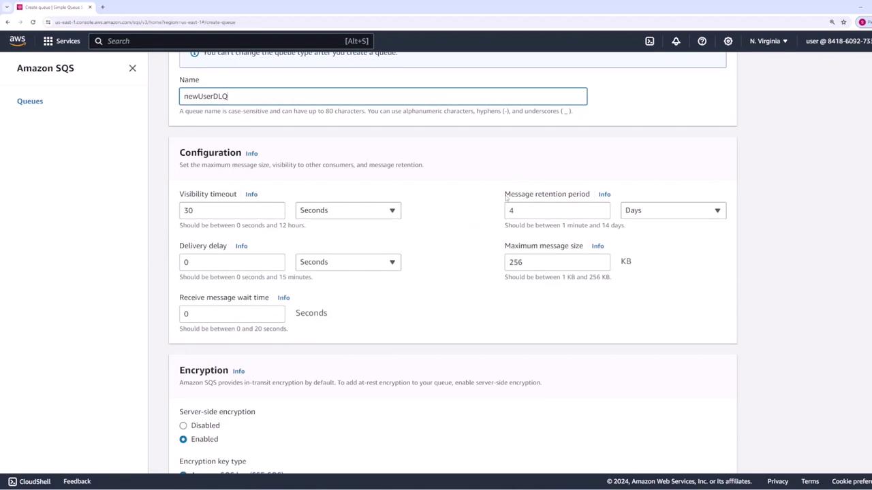Image resolution: width=872 pixels, height=490 pixels.
Task: Click the Visibility timeout value field
Action: click(232, 210)
